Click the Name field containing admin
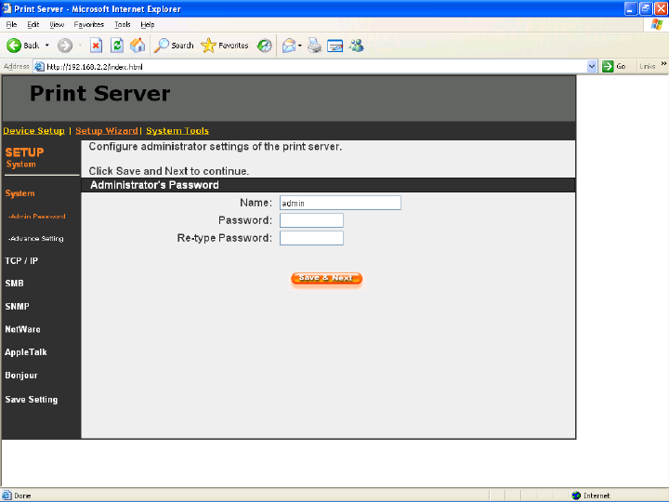The width and height of the screenshot is (669, 502). [x=340, y=203]
